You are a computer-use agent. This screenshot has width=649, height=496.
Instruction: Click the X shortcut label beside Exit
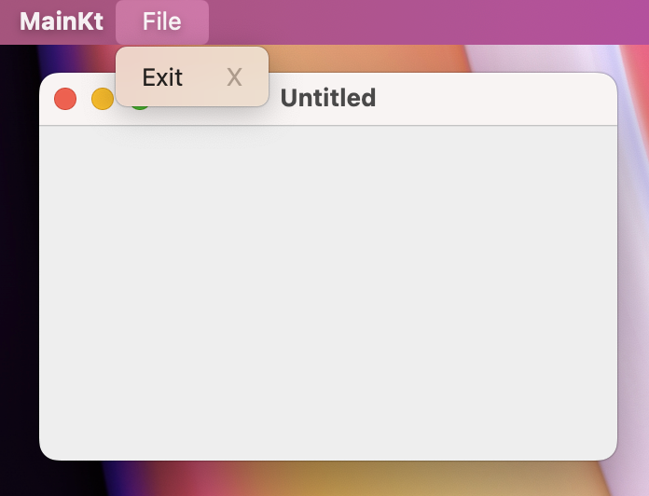234,77
